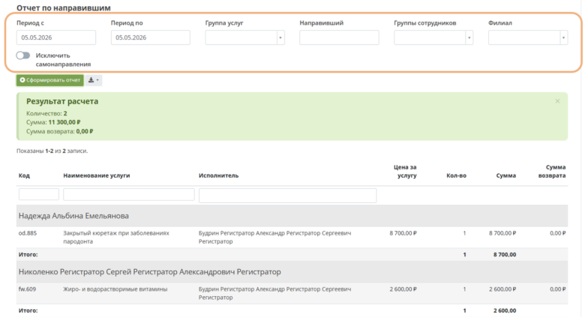Close the Результат расчета green panel
This screenshot has width=585, height=317.
point(557,101)
